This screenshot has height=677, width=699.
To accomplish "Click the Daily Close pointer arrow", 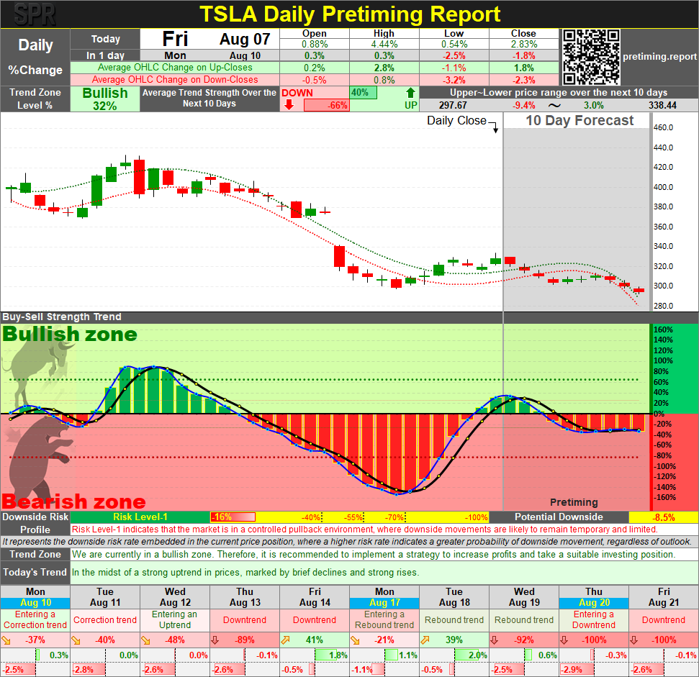I will pos(495,127).
